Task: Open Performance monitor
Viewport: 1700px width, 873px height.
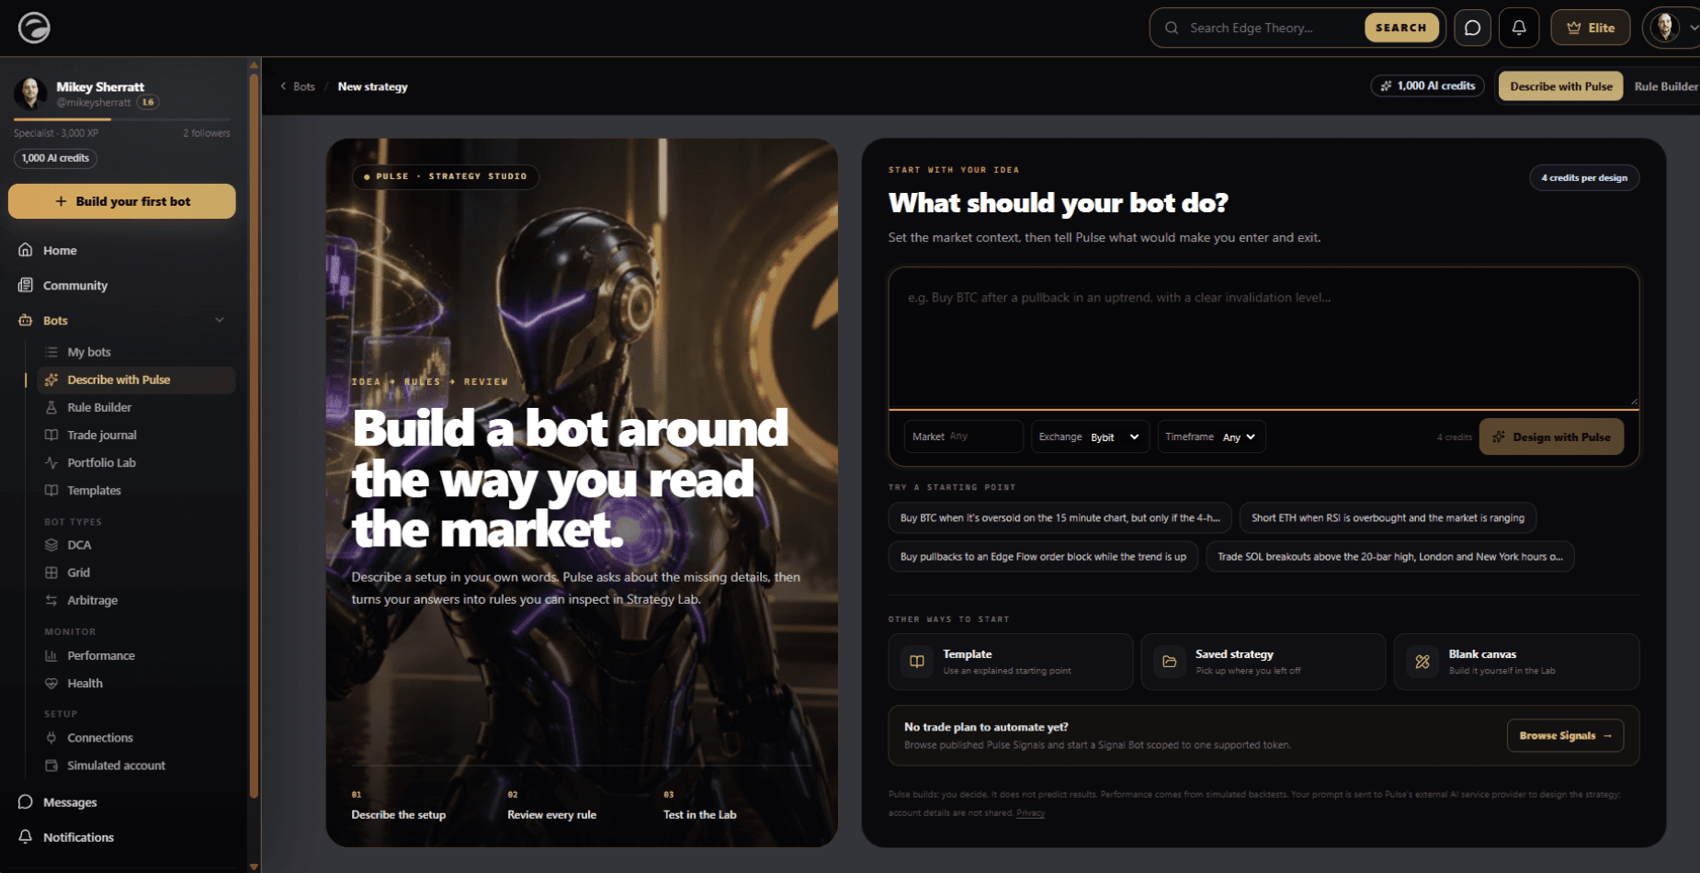Action: coord(101,655)
